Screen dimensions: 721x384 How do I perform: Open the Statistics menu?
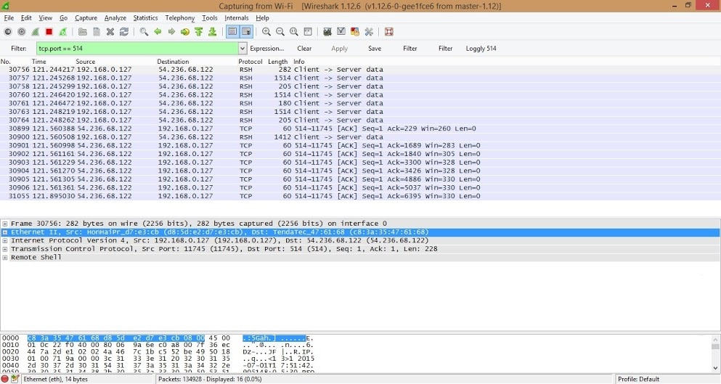click(x=145, y=17)
